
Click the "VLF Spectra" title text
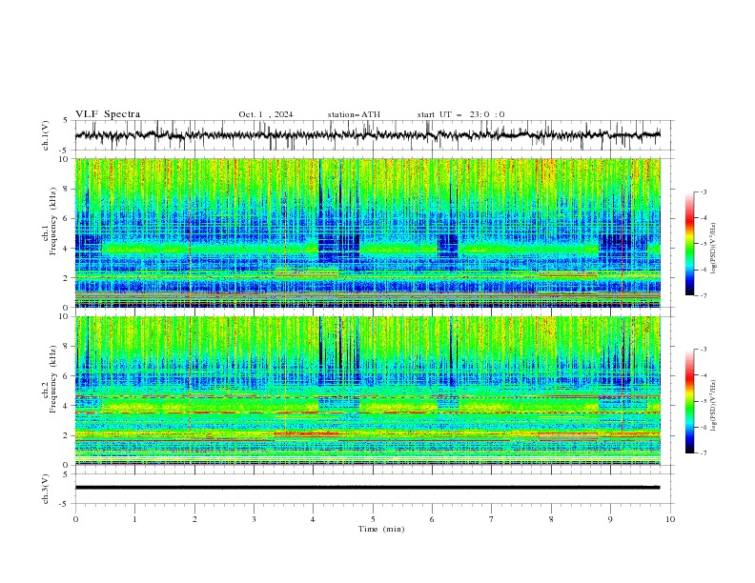(108, 114)
